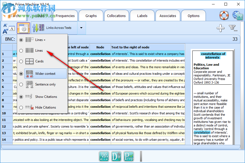This screenshot has width=245, height=163.
Task: Click the decrease font size A- icon
Action: pyautogui.click(x=5, y=25)
